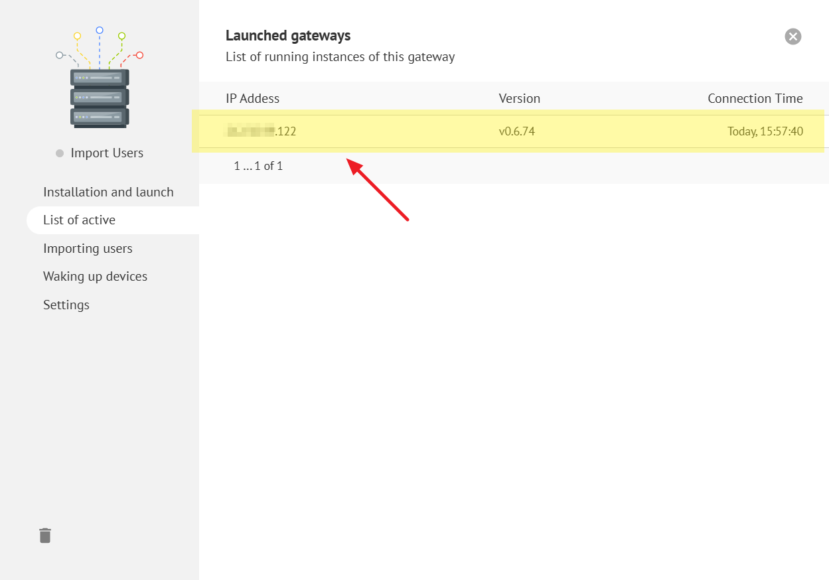
Task: Click the Connection Time column header
Action: 755,98
